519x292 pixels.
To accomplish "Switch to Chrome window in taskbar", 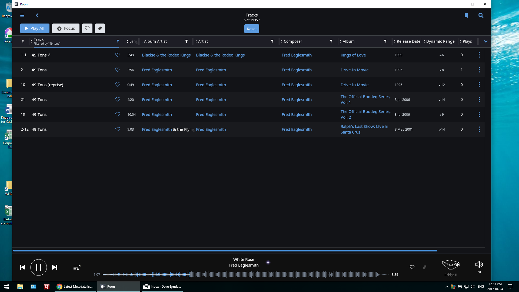I will (x=75, y=287).
